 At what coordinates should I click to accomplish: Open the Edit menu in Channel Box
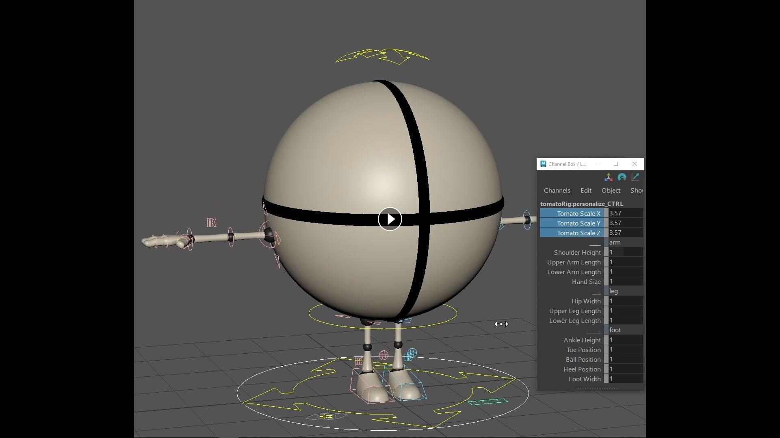[x=585, y=191]
